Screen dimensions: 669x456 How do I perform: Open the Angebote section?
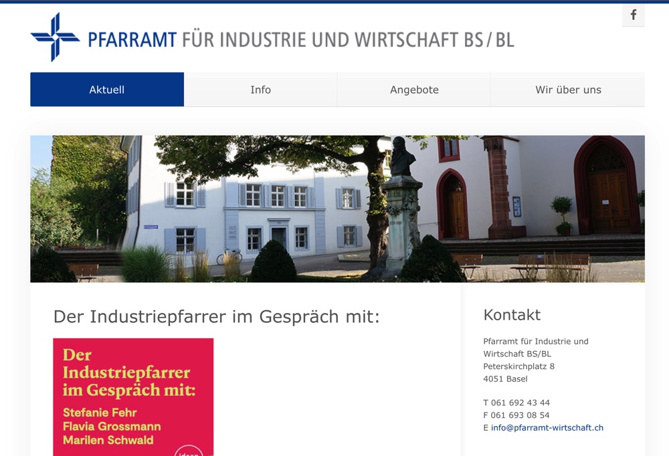(415, 89)
